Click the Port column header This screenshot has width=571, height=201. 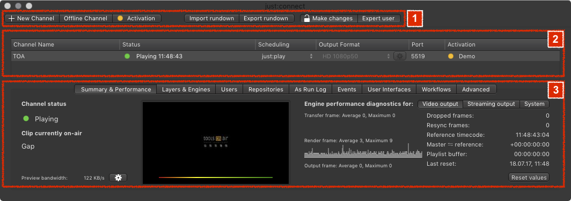click(427, 44)
